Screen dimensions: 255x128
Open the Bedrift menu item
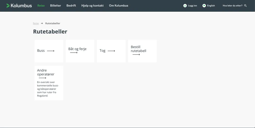pyautogui.click(x=71, y=6)
